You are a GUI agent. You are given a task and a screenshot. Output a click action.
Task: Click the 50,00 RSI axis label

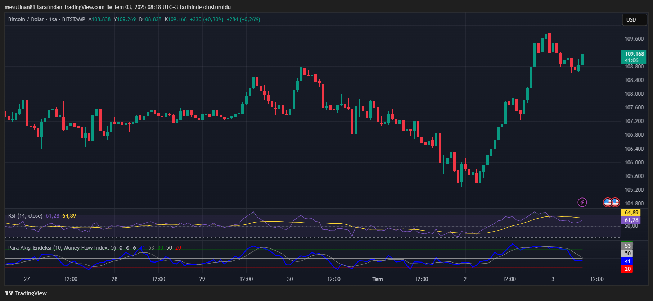(x=631, y=226)
